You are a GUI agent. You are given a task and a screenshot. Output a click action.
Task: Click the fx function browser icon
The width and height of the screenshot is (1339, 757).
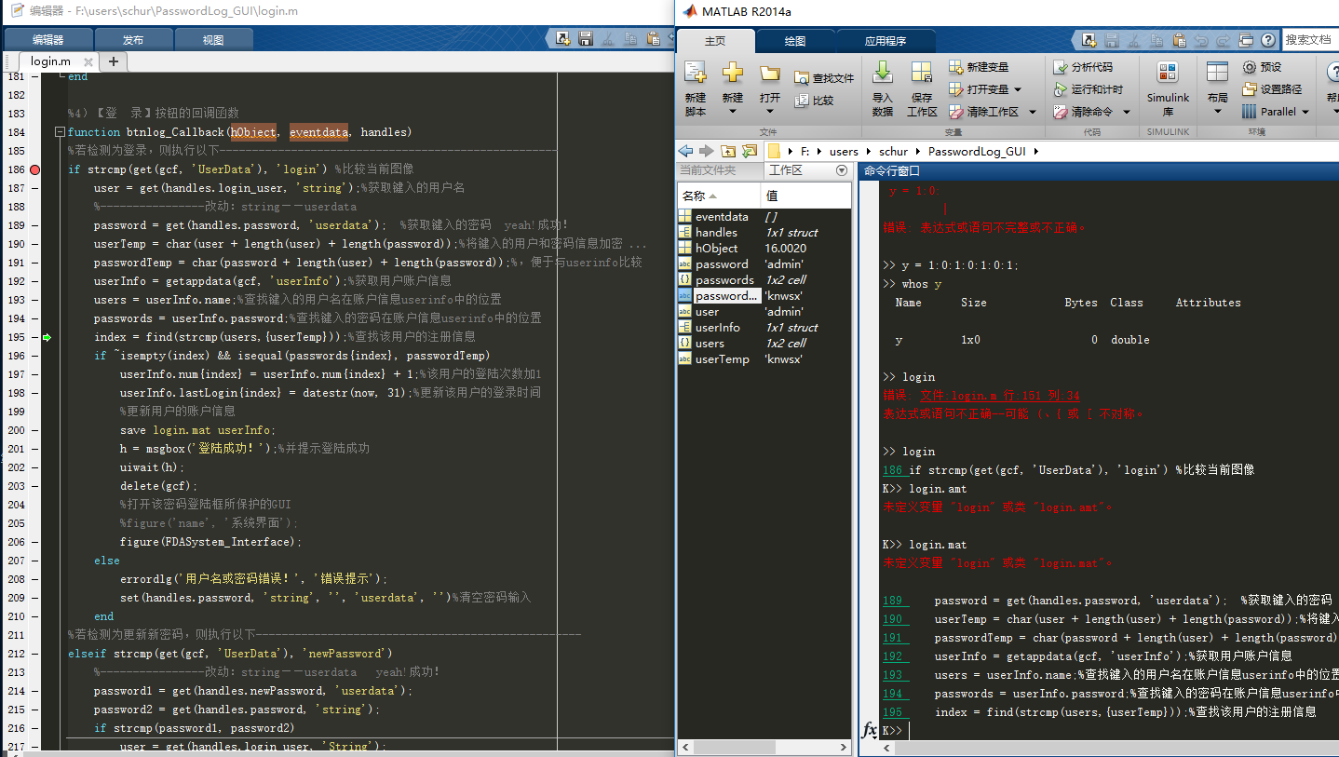tap(870, 730)
